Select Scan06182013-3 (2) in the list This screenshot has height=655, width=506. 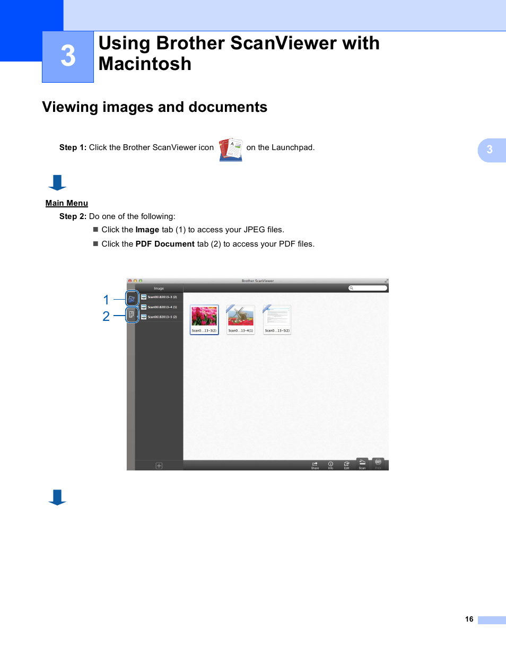click(159, 297)
